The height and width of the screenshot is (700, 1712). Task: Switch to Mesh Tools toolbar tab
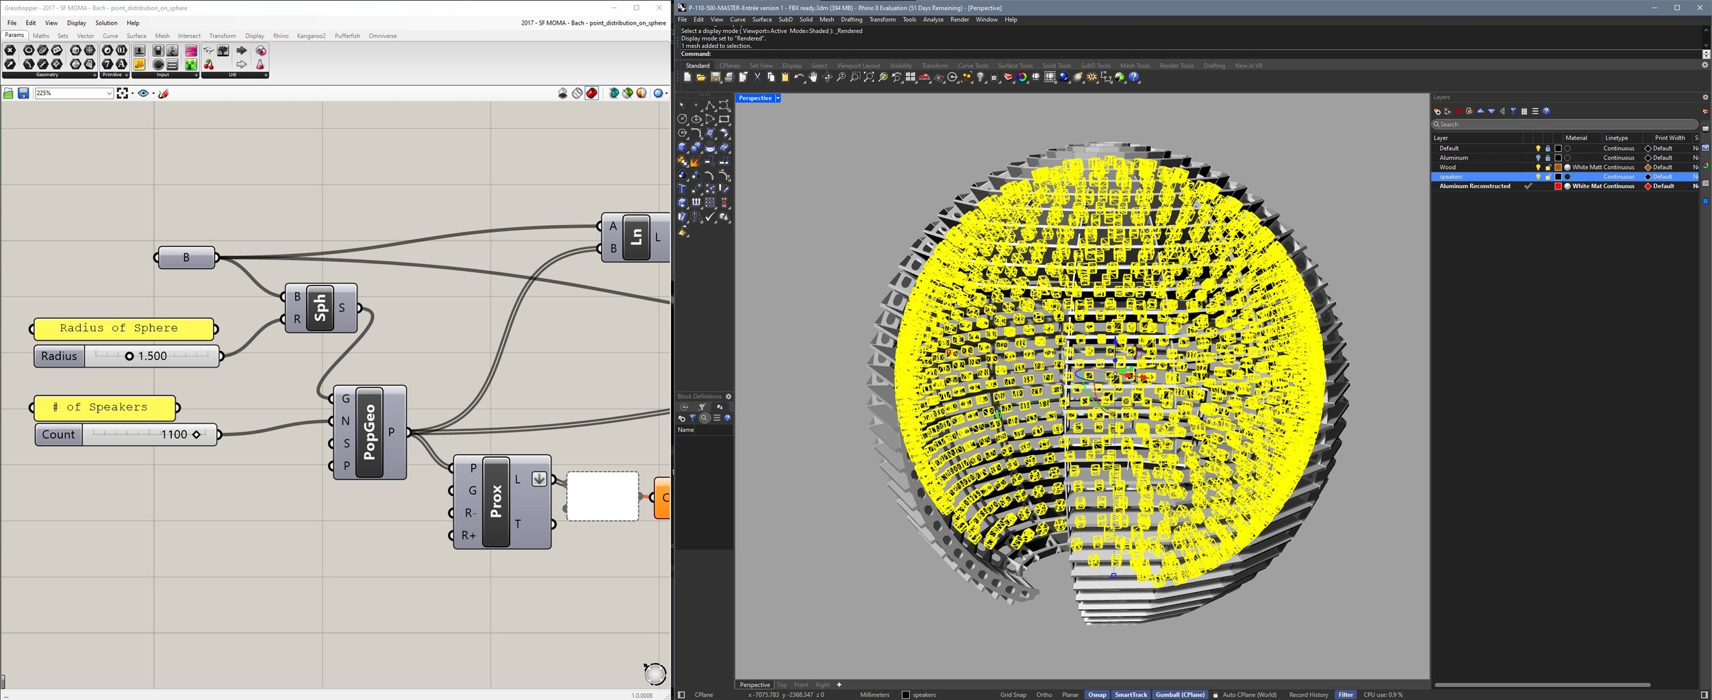(1135, 66)
